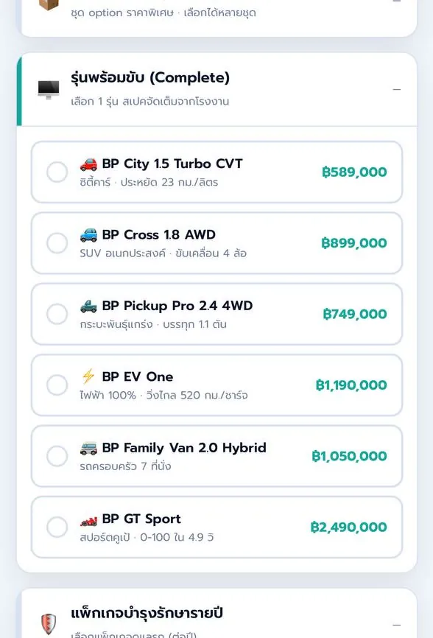This screenshot has width=433, height=638.
Task: Click the pickup truck icon for BP Pickup Pro
Action: tap(88, 306)
